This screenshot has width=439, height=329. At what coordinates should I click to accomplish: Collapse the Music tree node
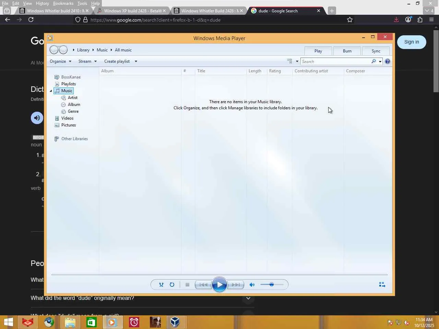(x=51, y=91)
